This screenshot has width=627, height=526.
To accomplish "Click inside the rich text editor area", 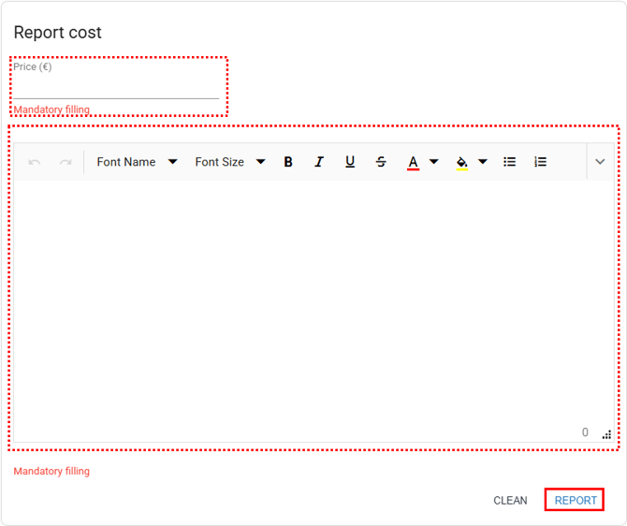I will [x=313, y=300].
